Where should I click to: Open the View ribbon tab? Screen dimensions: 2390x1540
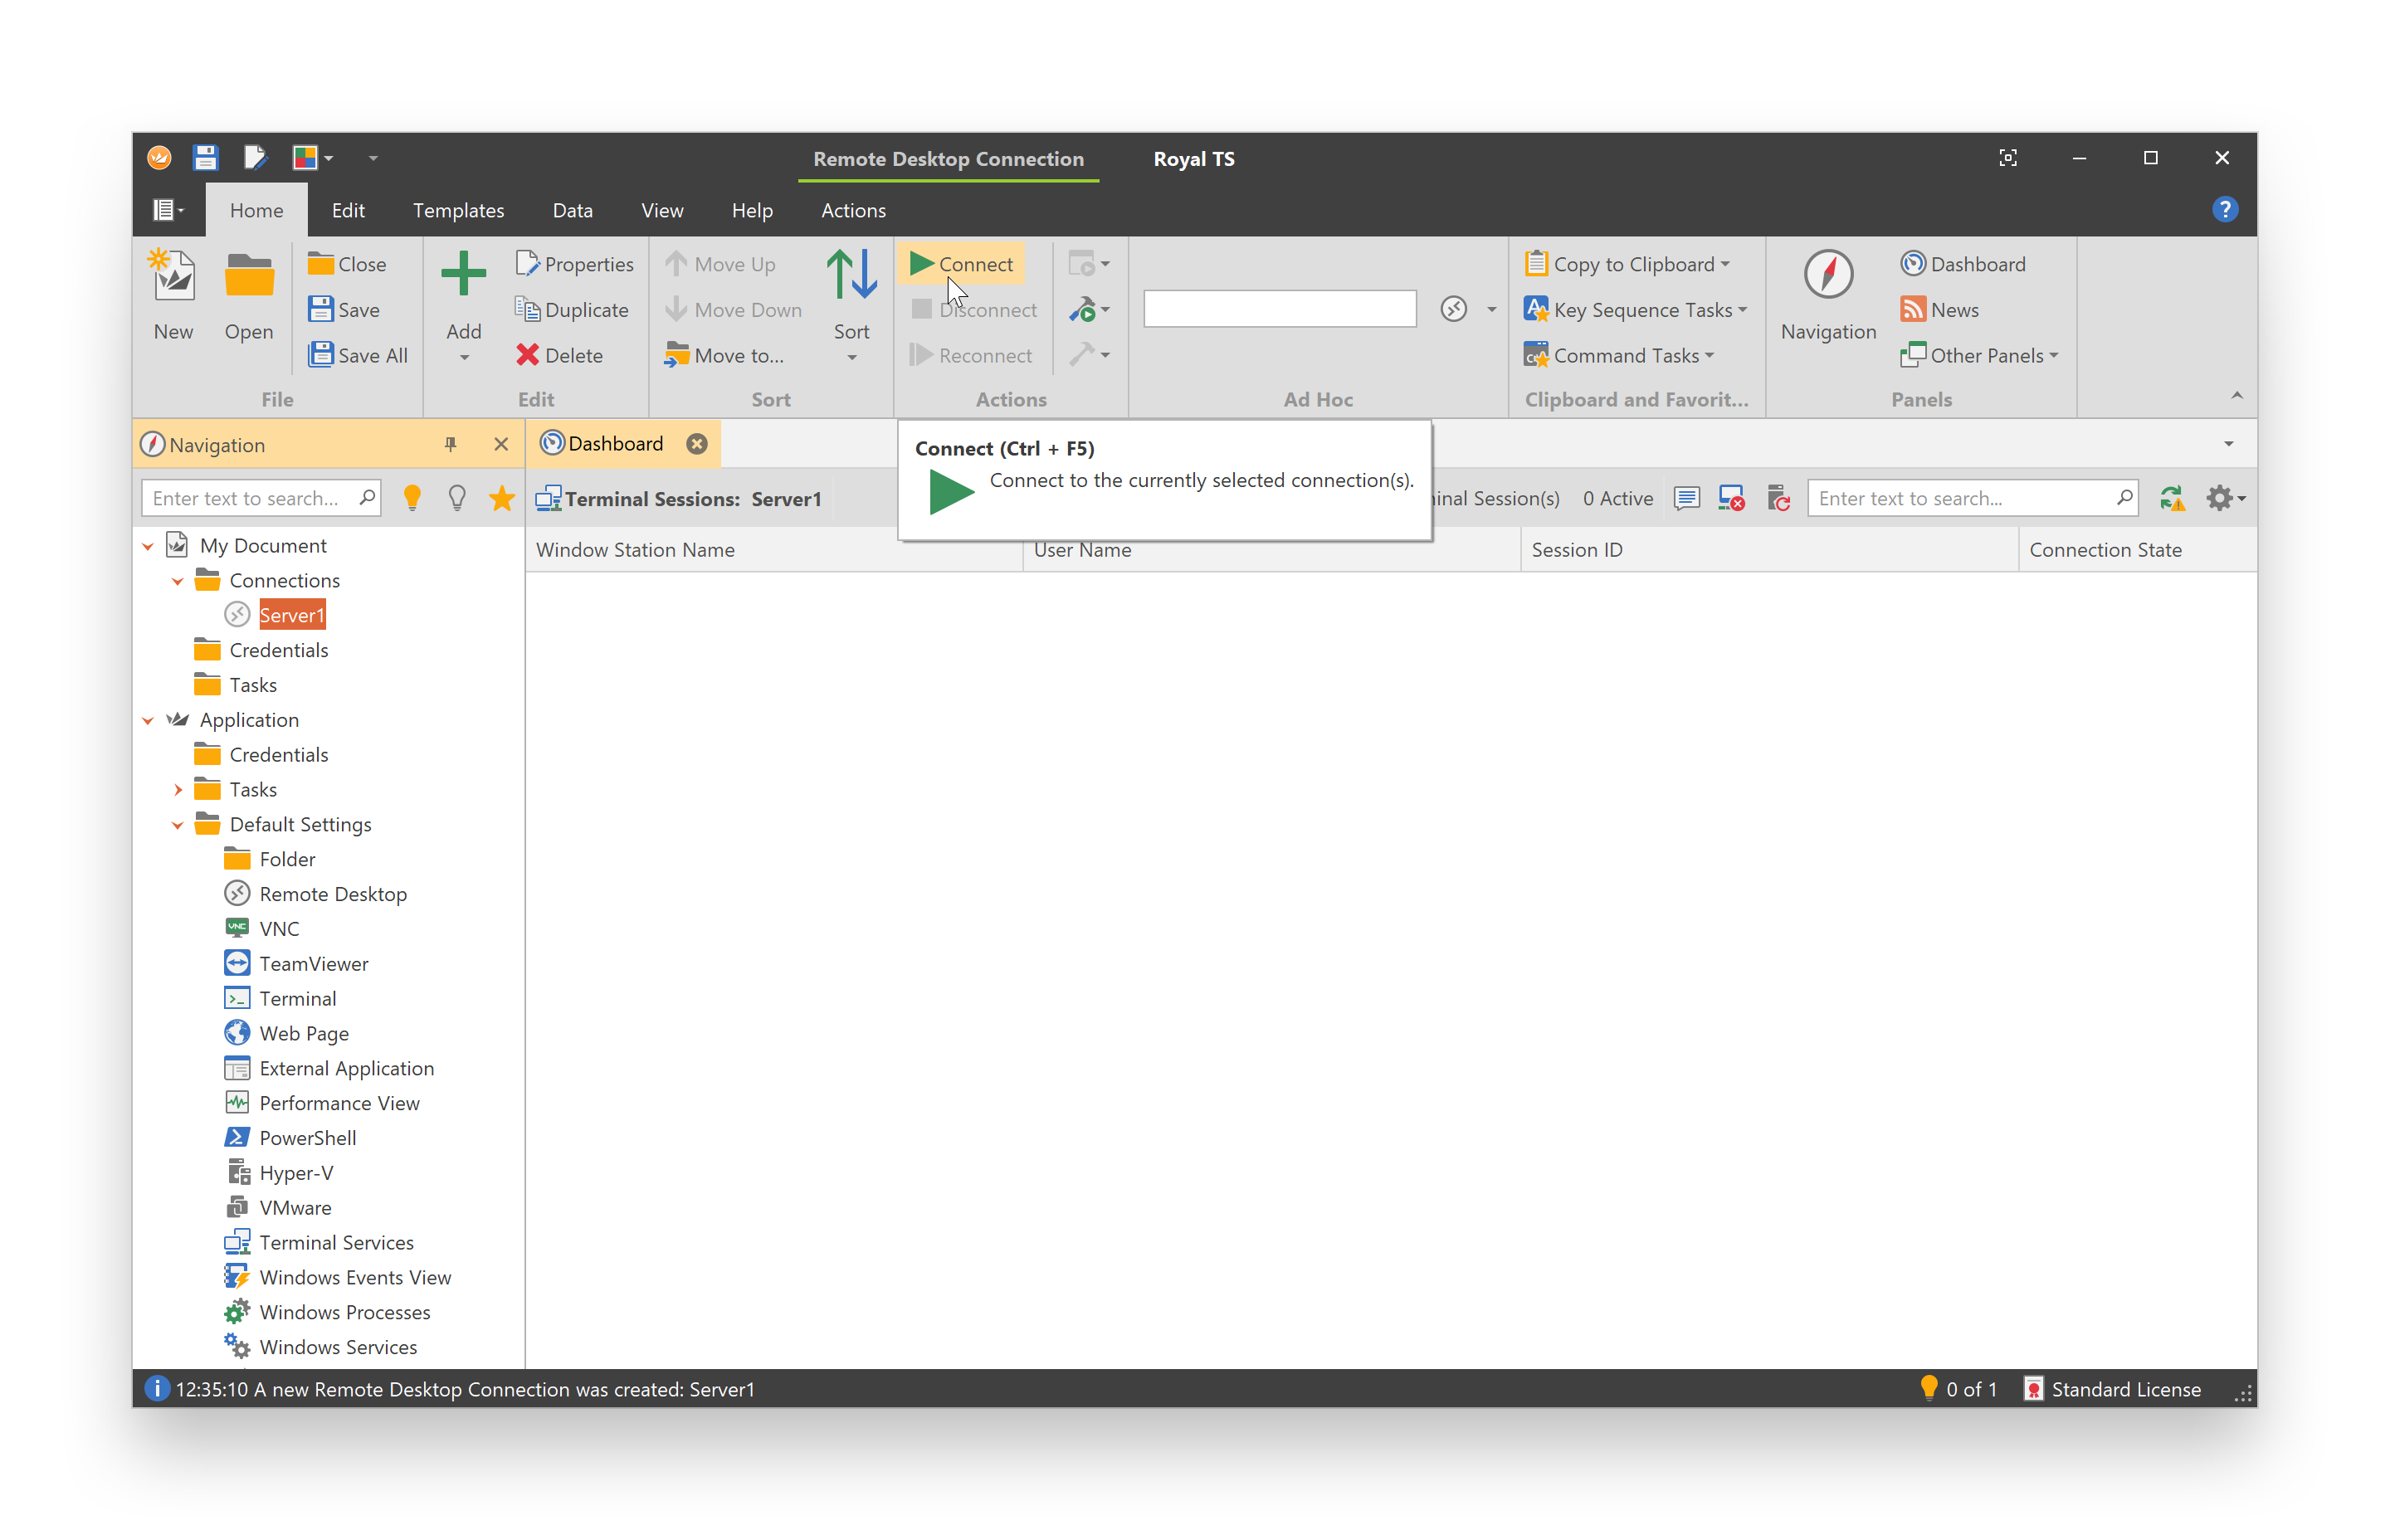[662, 210]
